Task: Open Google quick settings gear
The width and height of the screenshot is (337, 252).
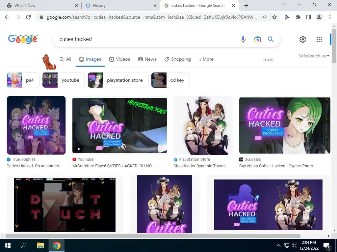Action: coord(303,39)
